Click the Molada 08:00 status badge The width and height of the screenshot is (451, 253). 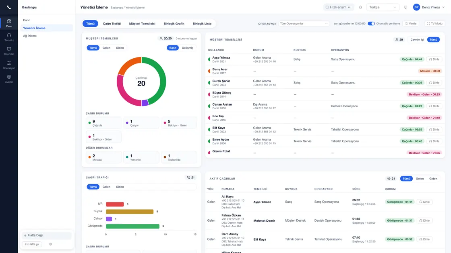(x=430, y=71)
